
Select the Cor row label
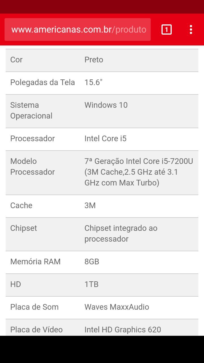pos(16,60)
